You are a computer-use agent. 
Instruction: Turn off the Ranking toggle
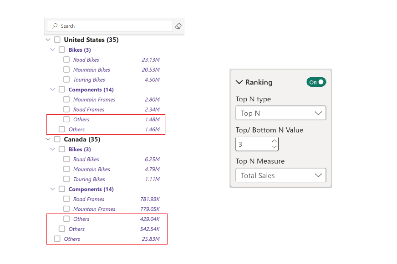pyautogui.click(x=316, y=82)
